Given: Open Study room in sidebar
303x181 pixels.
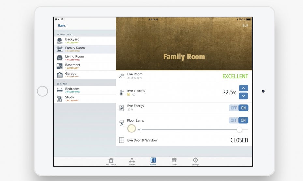Looking at the screenshot, I should pos(85,99).
